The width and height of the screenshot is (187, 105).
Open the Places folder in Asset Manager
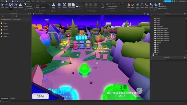[4, 23]
